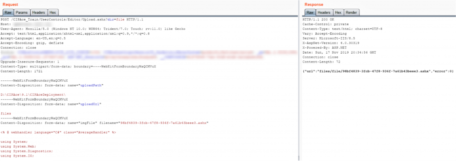
Task: Open the Request Hex tab
Action: [x=53, y=12]
